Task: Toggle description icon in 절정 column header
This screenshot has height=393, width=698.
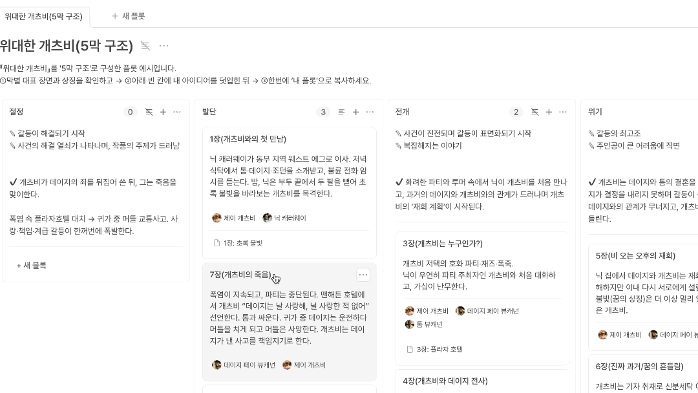Action: click(x=149, y=112)
